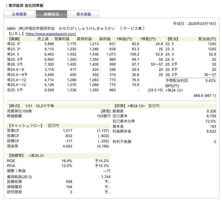Click the 設備投資 value 598

(69, 182)
